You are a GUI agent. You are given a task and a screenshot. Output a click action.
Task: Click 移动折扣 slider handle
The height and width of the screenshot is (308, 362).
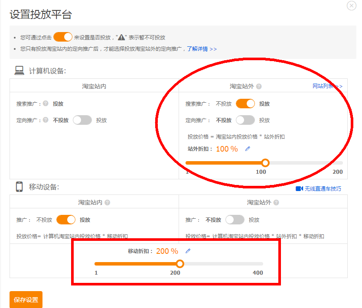point(180,264)
